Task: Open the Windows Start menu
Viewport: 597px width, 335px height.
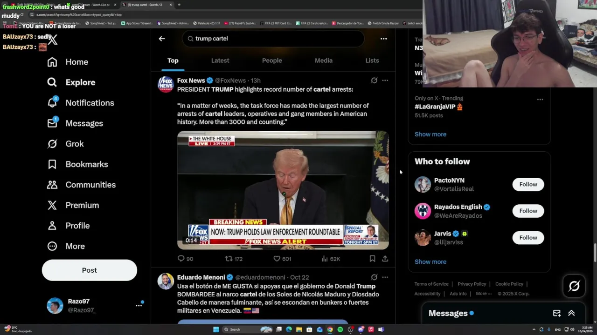Action: (216, 329)
